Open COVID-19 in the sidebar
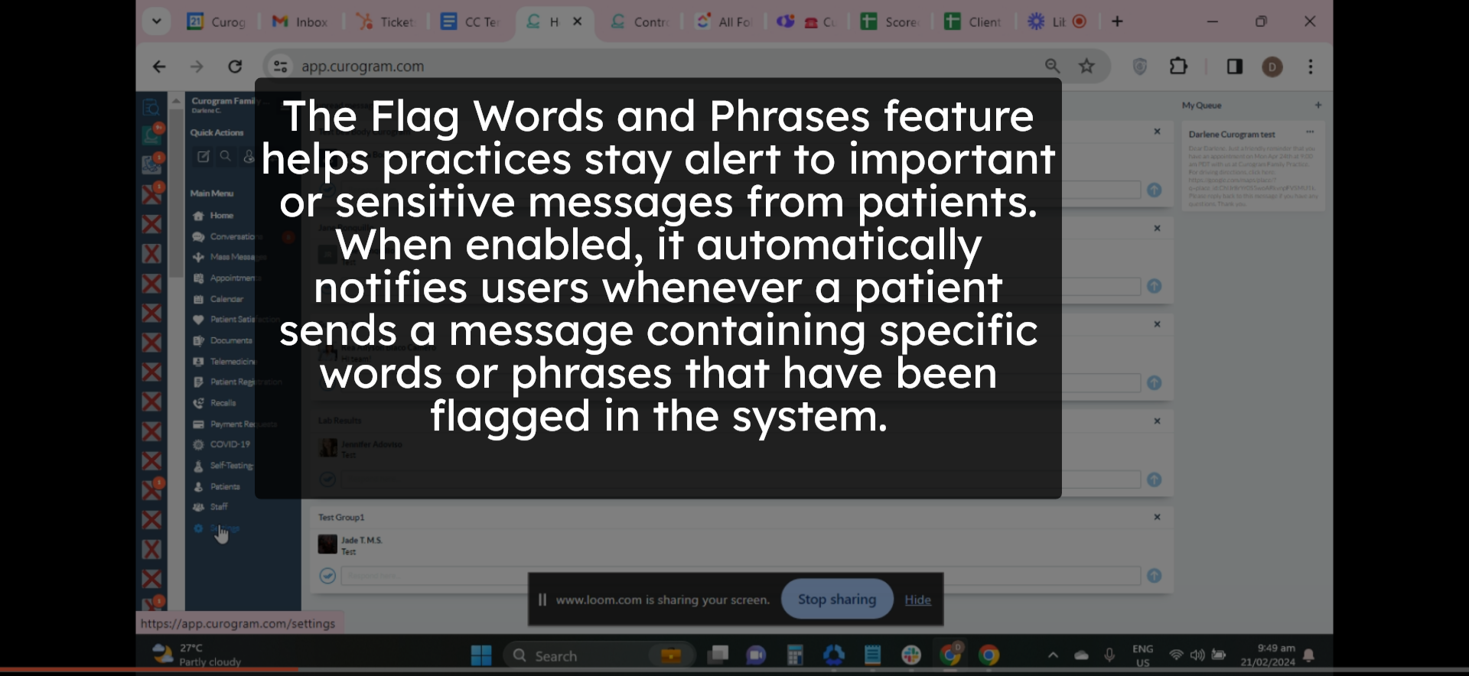Screen dimensions: 1469x676 tap(223, 444)
